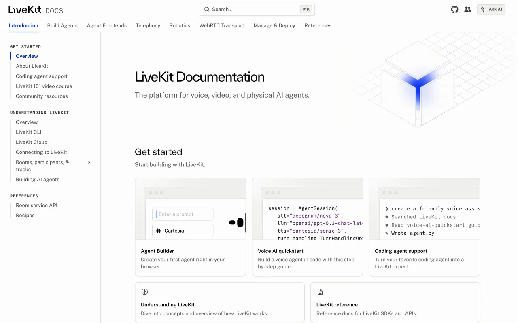The height and width of the screenshot is (323, 518).
Task: Open the Agent Builder card
Action: [x=190, y=227]
